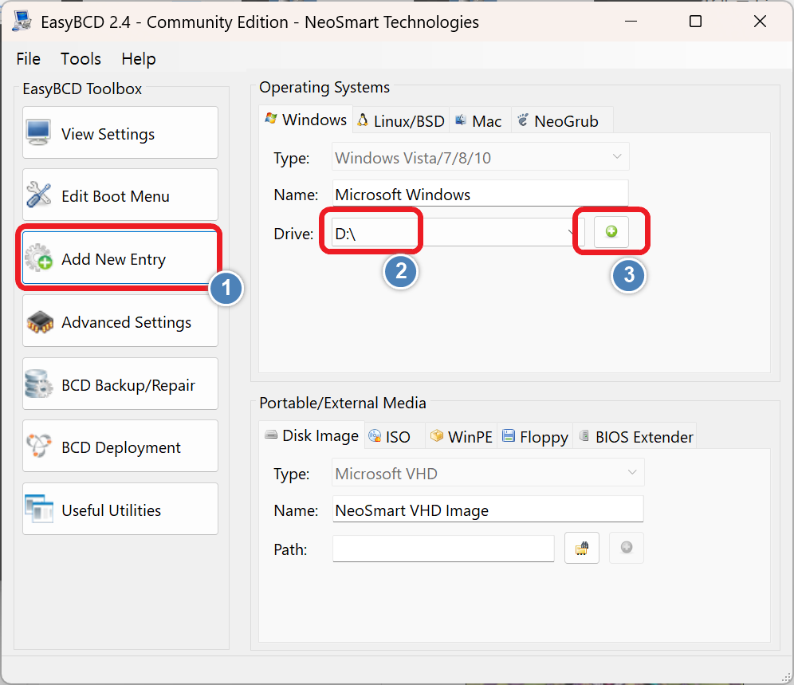Expand the Microsoft VHD Type dropdown

(x=487, y=474)
